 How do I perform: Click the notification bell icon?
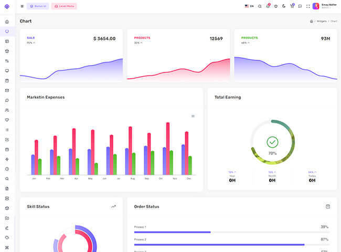click(x=268, y=6)
